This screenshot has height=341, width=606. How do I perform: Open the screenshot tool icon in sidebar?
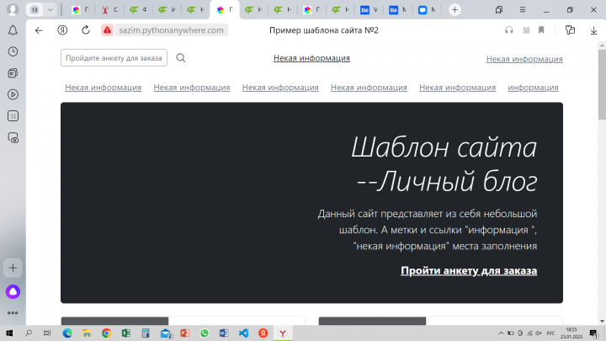click(x=13, y=137)
